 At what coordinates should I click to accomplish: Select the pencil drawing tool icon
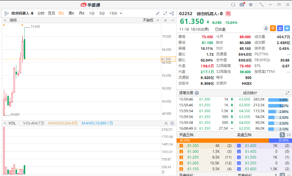[x=158, y=13]
